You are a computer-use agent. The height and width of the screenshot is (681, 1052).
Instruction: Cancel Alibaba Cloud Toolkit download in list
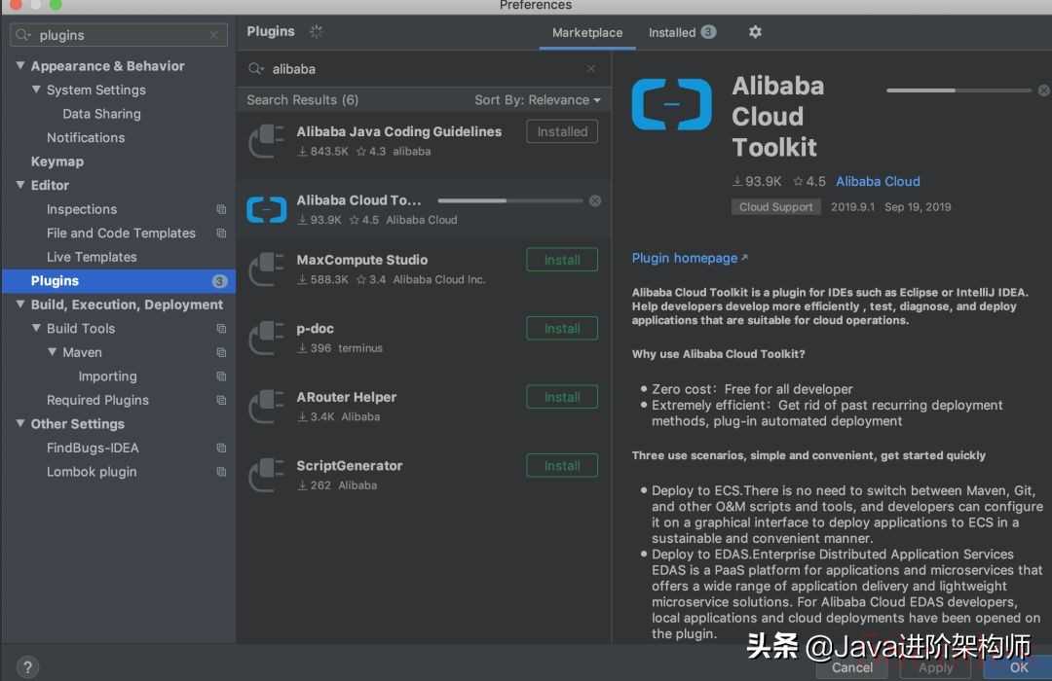[595, 200]
